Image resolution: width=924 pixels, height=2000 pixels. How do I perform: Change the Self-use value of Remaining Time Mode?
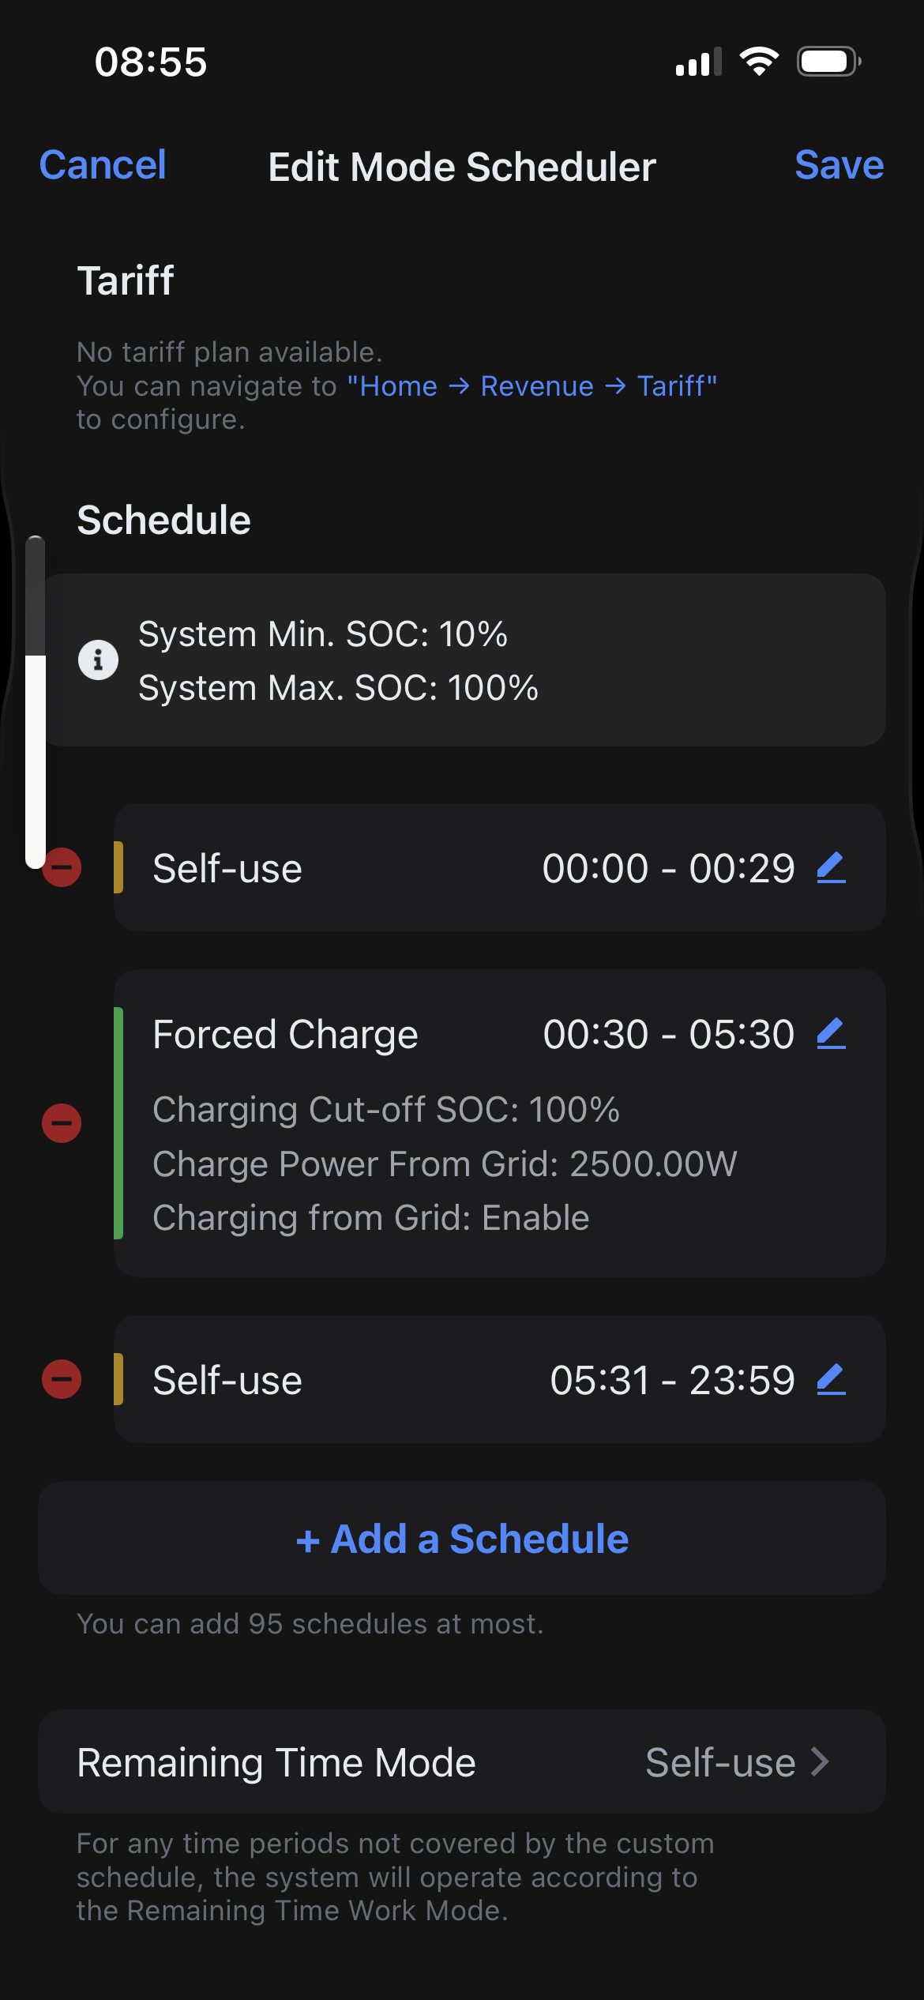click(x=720, y=1762)
